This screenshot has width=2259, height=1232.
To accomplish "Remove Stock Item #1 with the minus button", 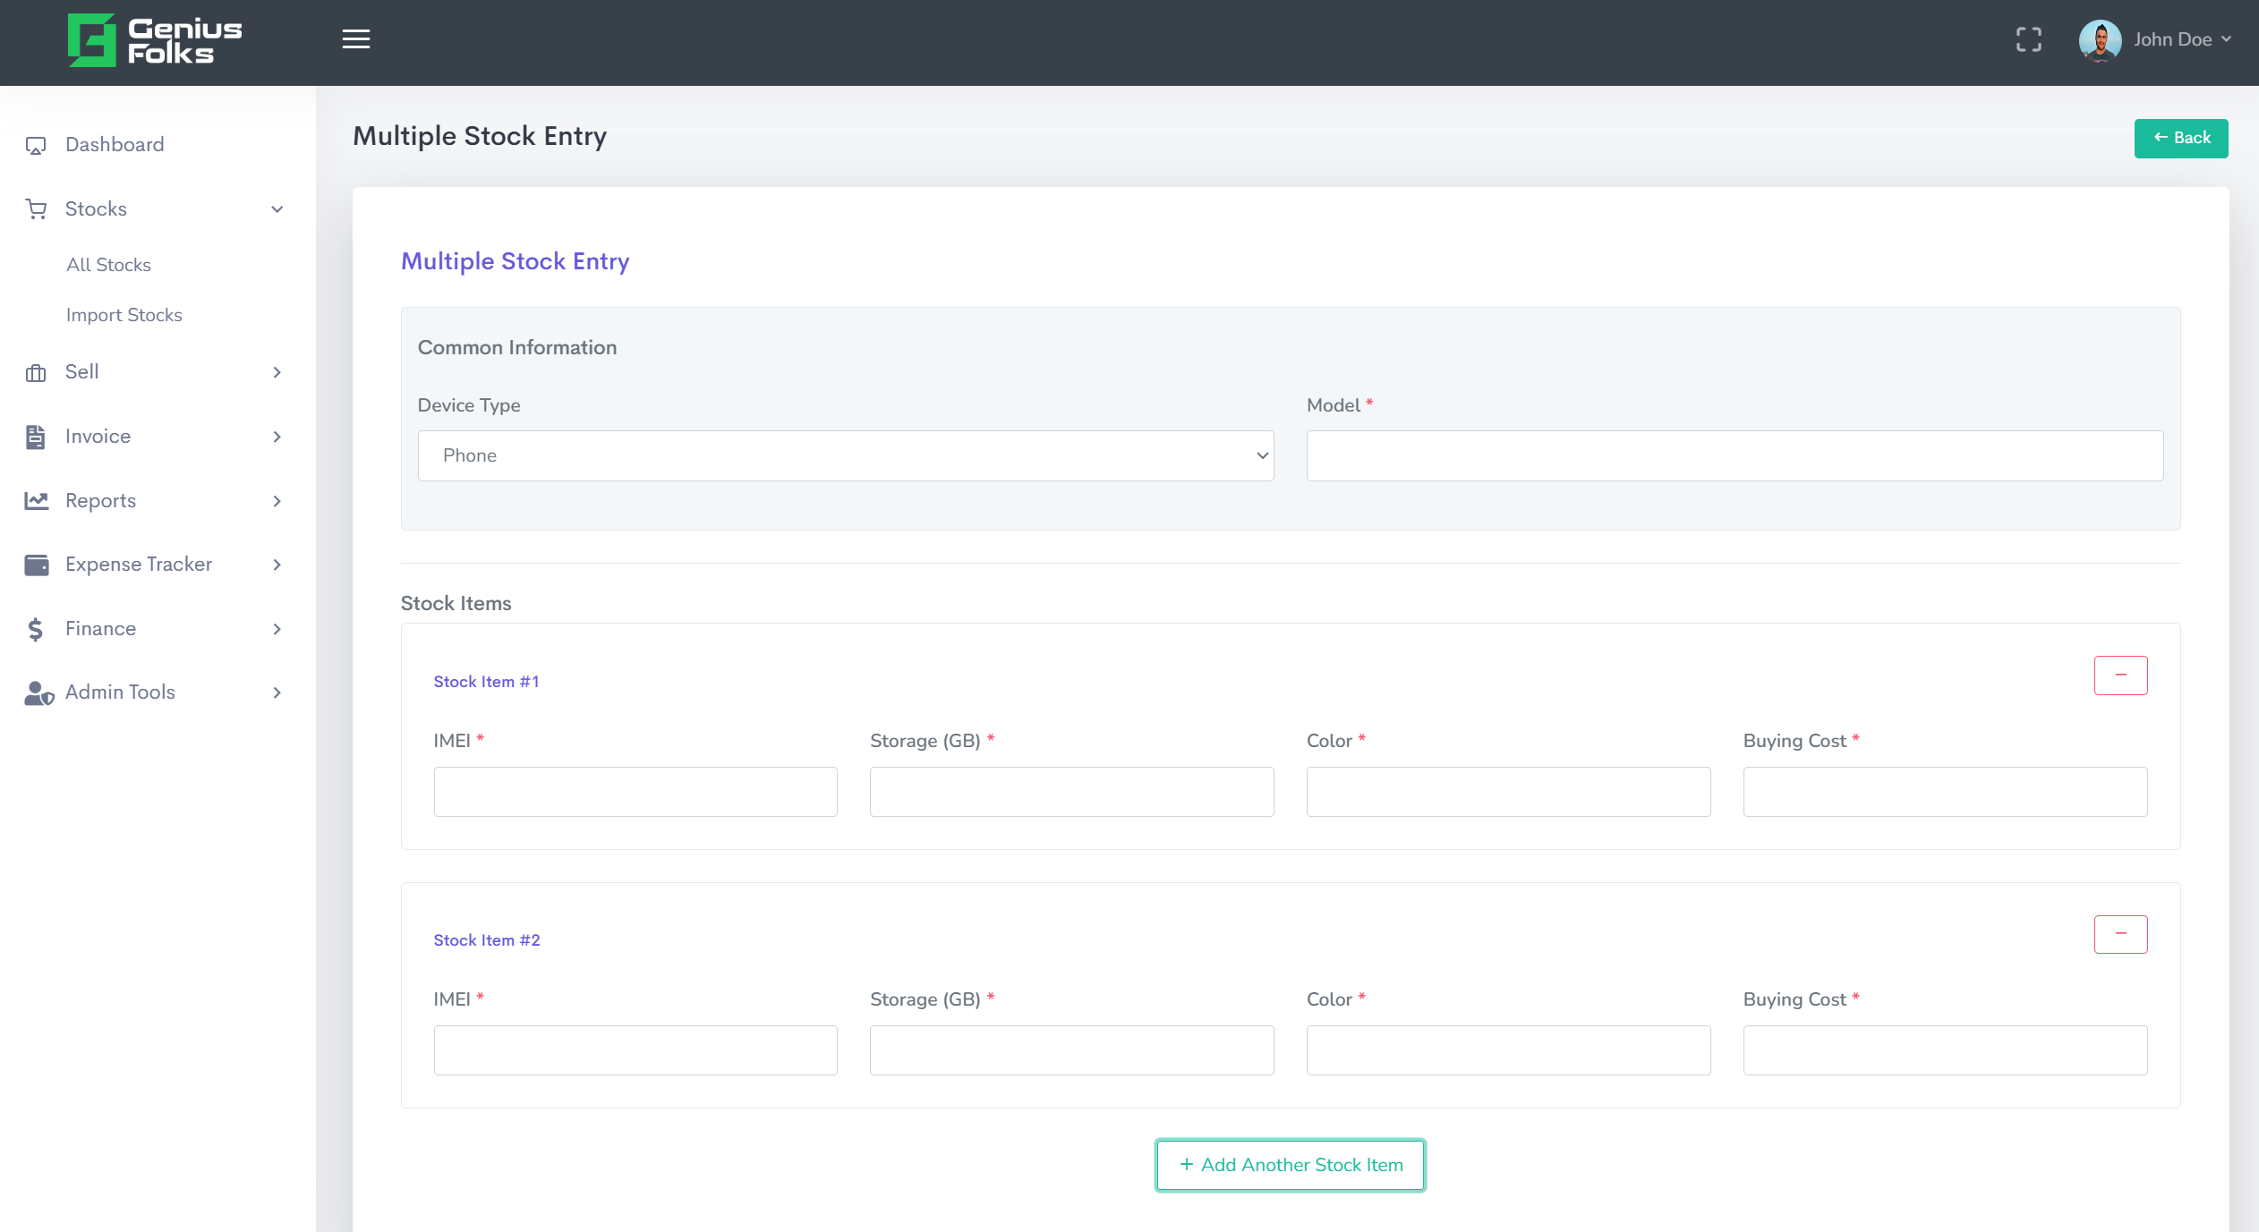I will (x=2120, y=675).
